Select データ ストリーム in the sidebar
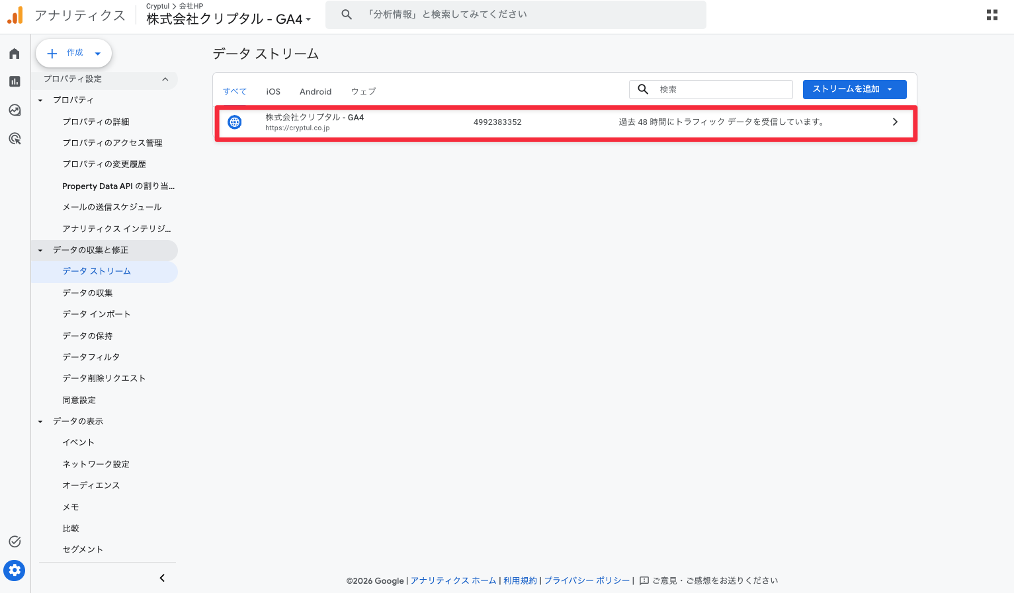The height and width of the screenshot is (593, 1014). point(97,272)
